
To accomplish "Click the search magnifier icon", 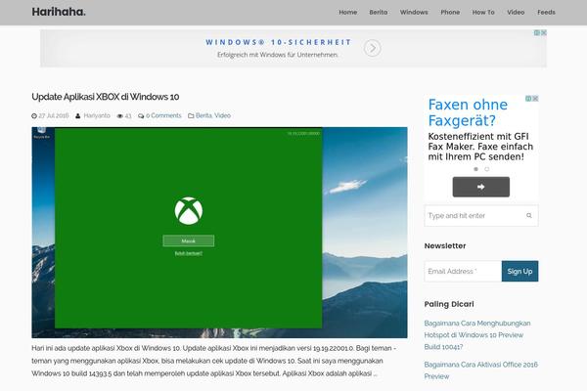I will click(529, 215).
